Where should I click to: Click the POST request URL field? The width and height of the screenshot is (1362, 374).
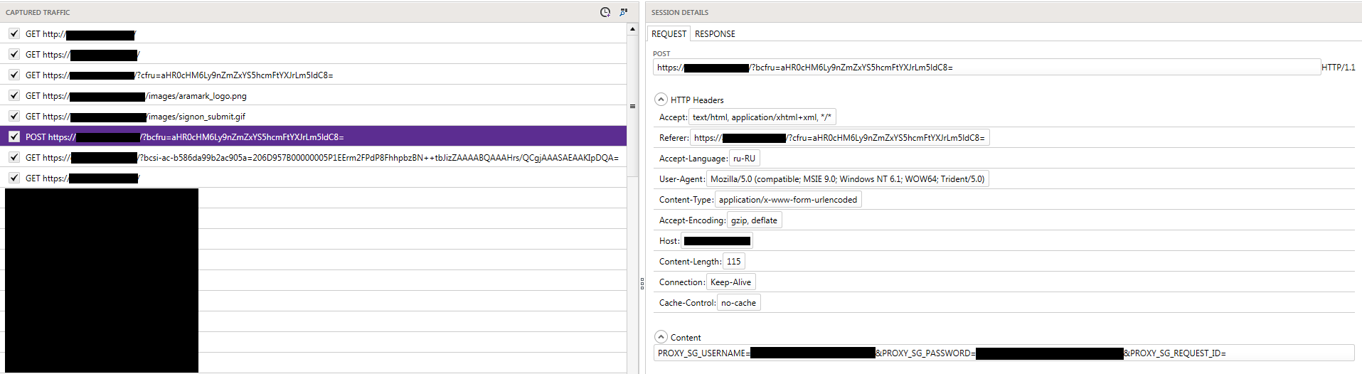pyautogui.click(x=986, y=68)
